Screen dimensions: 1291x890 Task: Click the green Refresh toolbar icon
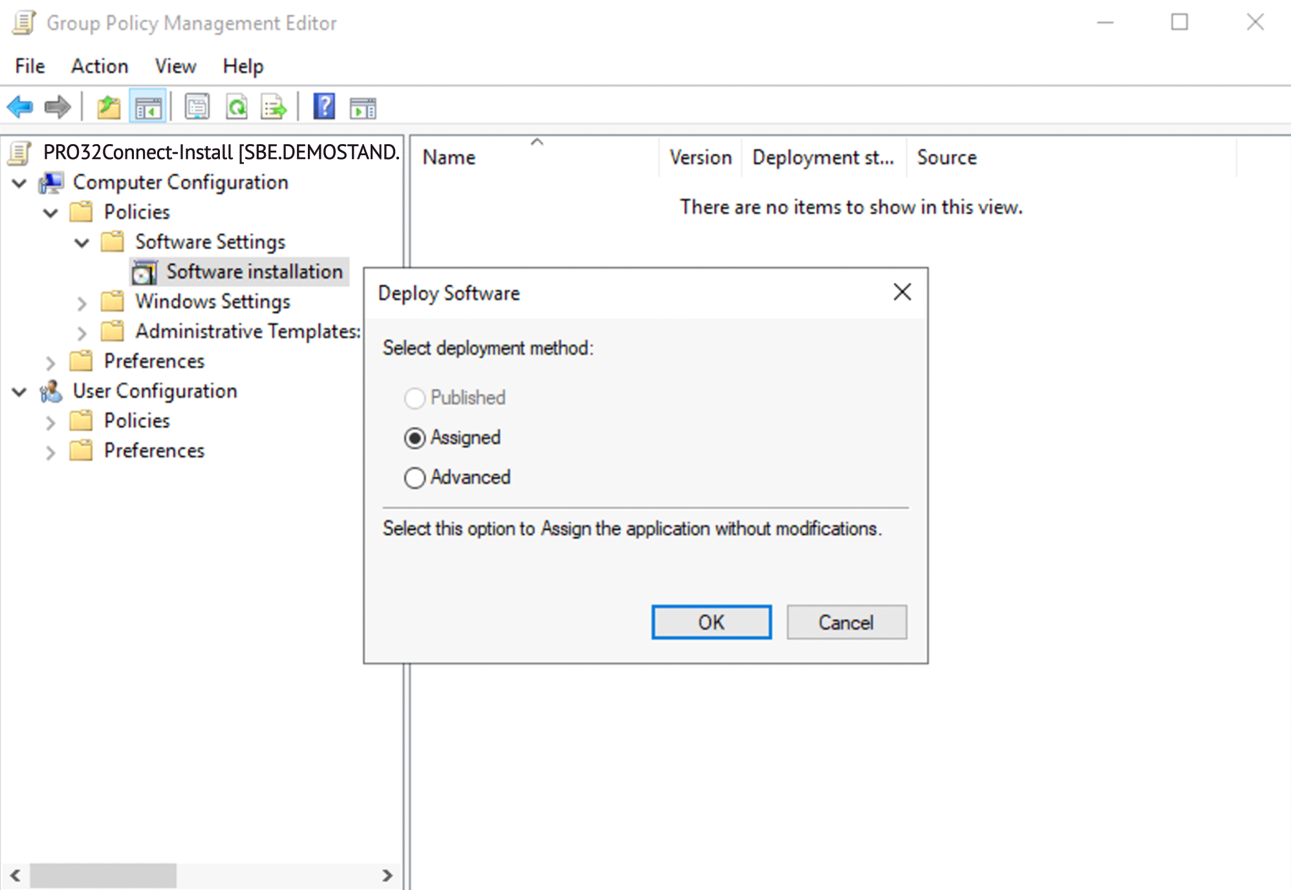237,107
